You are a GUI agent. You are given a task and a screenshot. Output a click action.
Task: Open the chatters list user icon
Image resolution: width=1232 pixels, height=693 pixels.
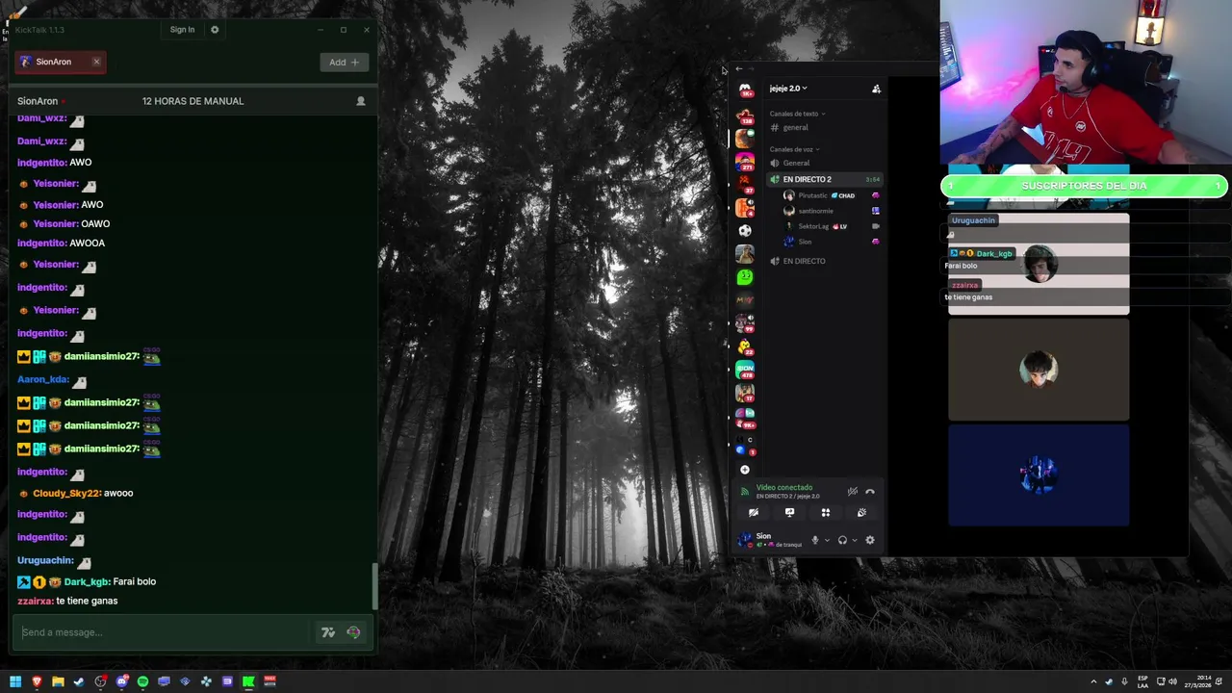tap(361, 101)
